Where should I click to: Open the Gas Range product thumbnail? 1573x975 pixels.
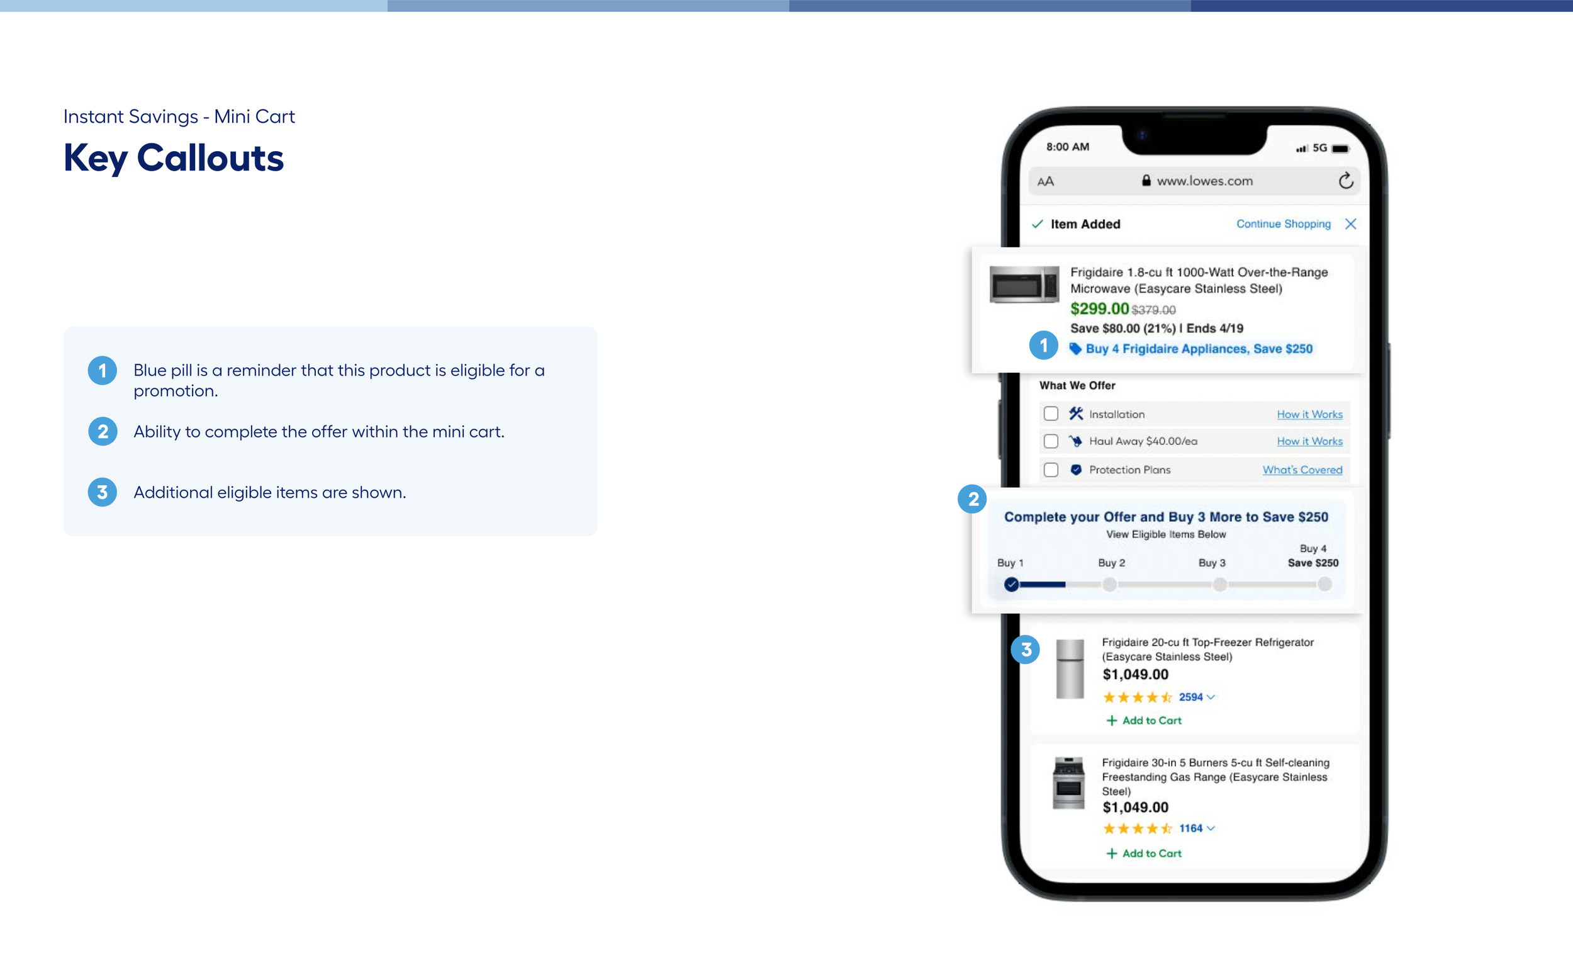[1068, 783]
